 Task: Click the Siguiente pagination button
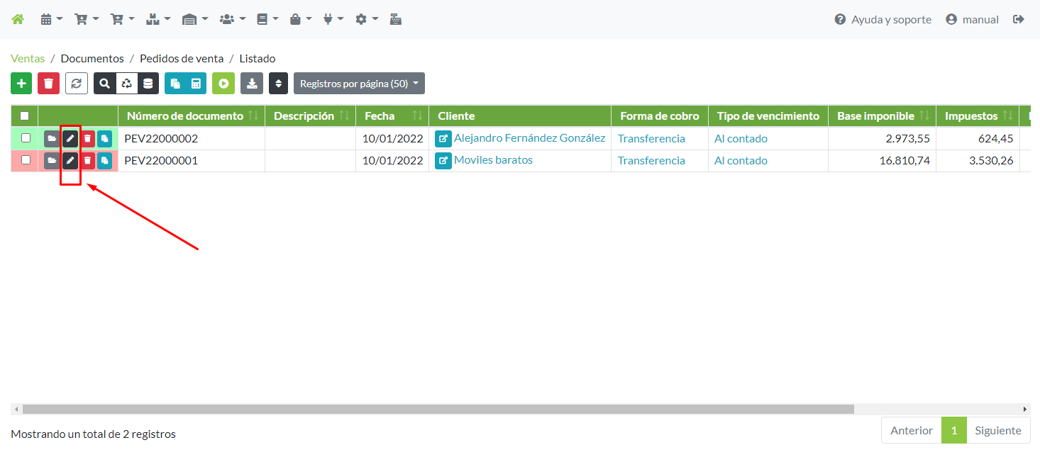coord(997,430)
